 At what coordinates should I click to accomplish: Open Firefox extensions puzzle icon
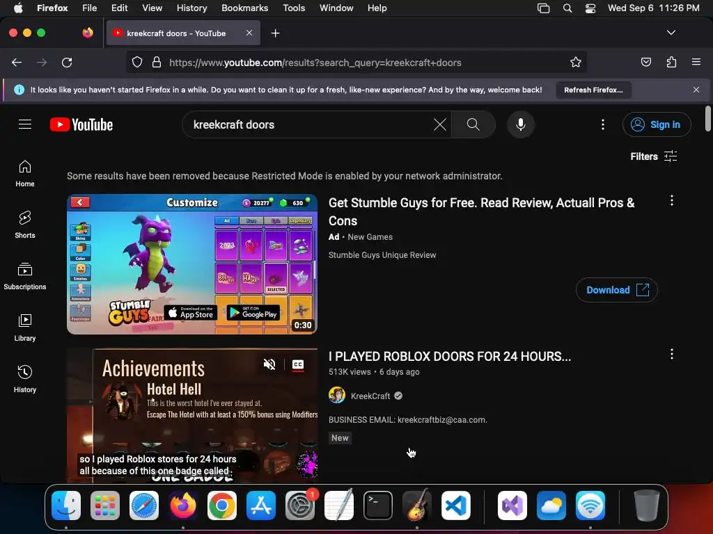point(671,62)
